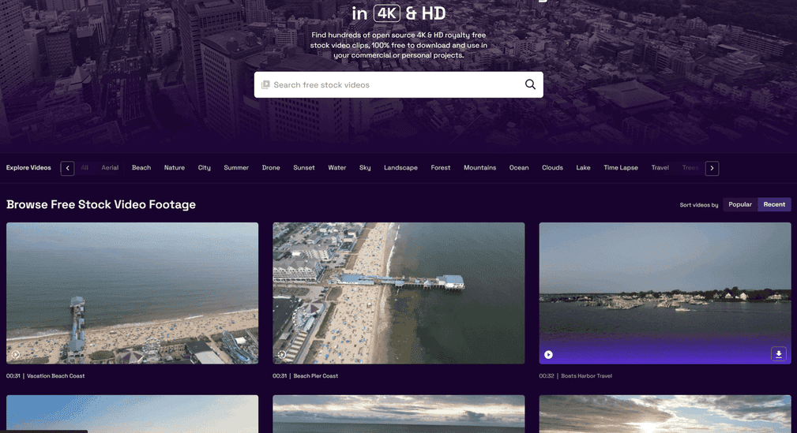The height and width of the screenshot is (433, 797).
Task: Click the Explore Videos label
Action: click(28, 167)
